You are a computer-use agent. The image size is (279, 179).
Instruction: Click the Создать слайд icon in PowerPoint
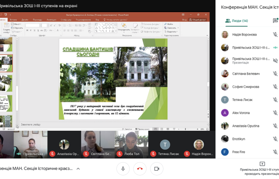pyautogui.click(x=6, y=27)
